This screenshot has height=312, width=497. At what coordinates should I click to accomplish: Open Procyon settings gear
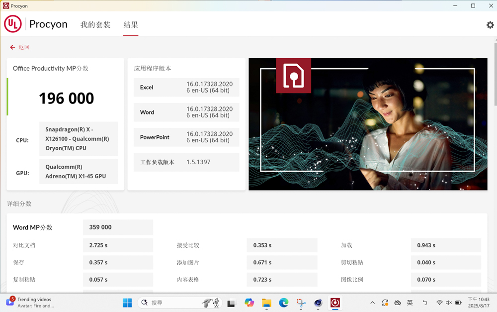pos(490,25)
